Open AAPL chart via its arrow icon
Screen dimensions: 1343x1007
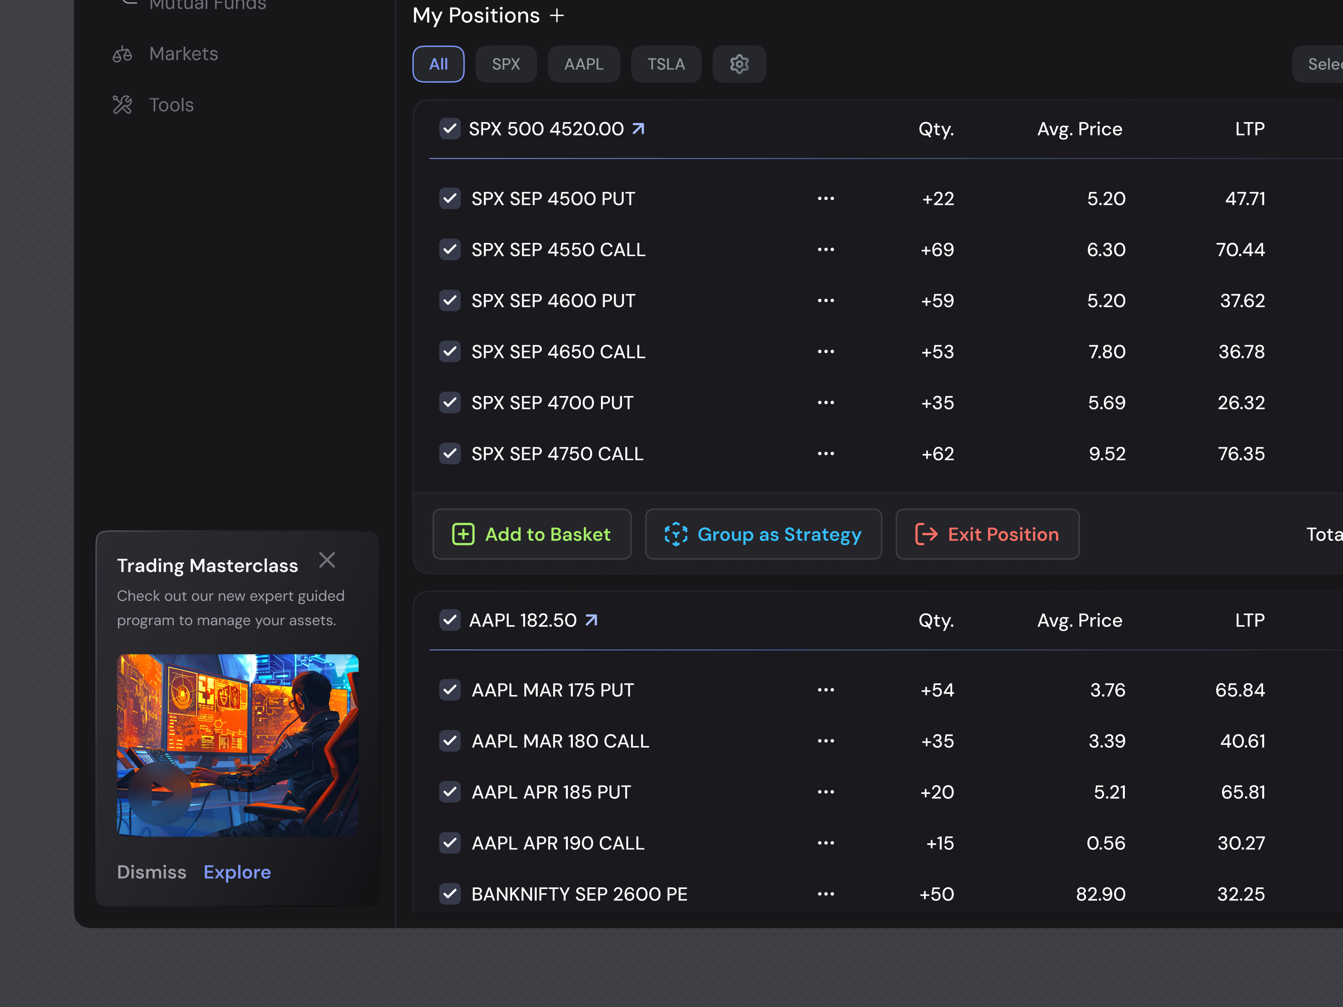(x=591, y=620)
